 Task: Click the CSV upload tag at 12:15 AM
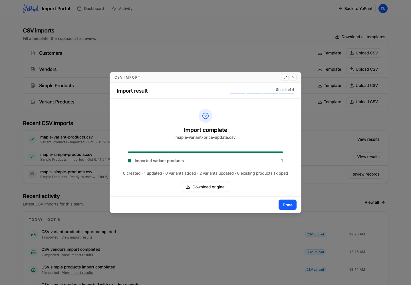click(x=315, y=252)
